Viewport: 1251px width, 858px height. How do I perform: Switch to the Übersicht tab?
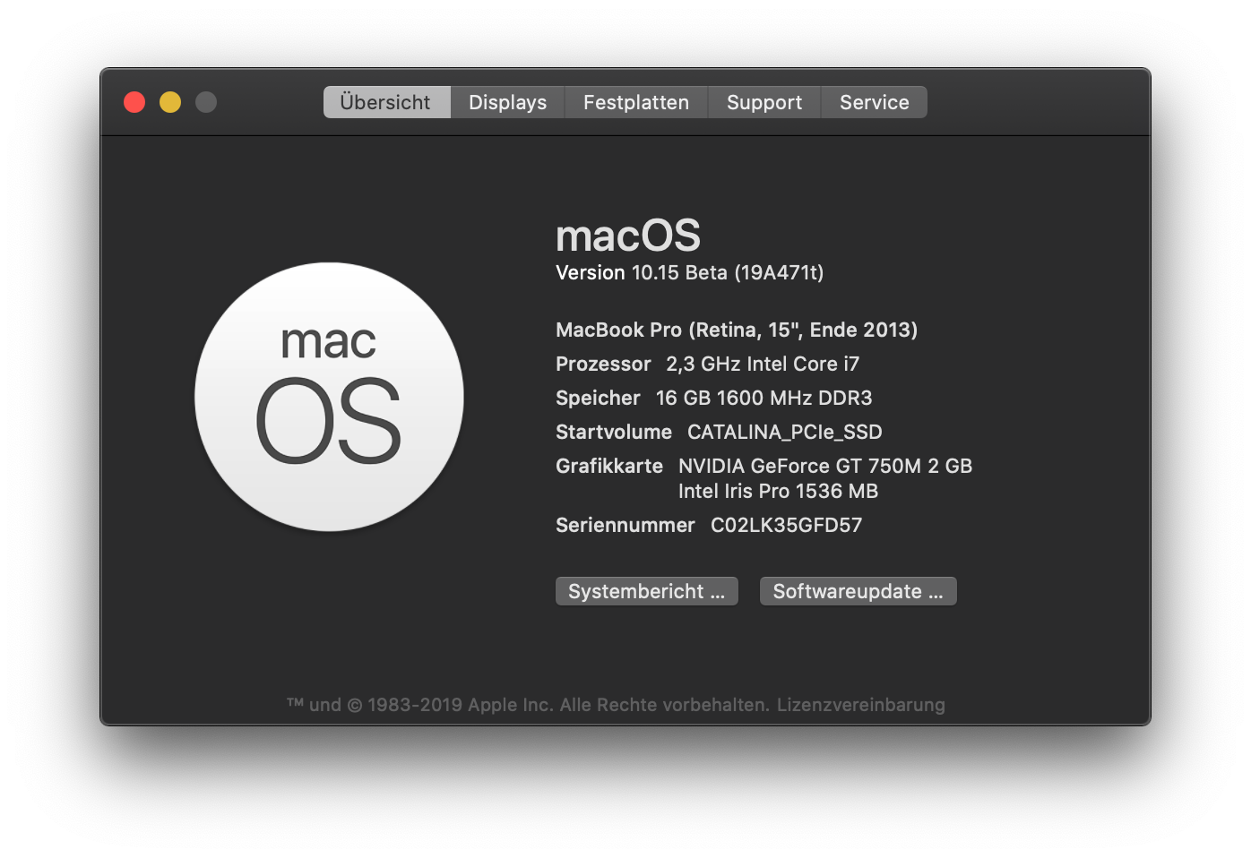pyautogui.click(x=386, y=102)
